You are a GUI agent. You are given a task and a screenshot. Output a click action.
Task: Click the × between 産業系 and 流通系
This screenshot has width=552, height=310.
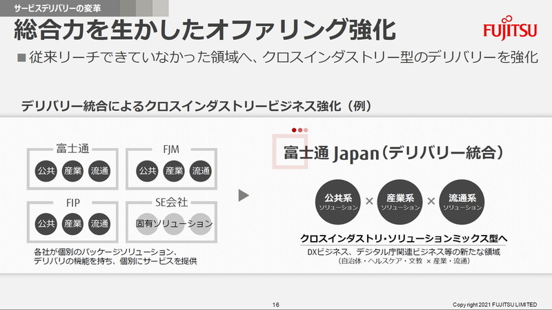(x=431, y=201)
